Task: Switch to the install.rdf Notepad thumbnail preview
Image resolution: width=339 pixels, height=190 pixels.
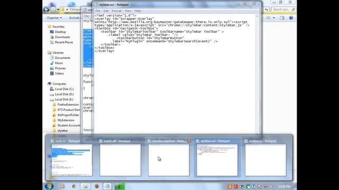Action: tap(120, 160)
